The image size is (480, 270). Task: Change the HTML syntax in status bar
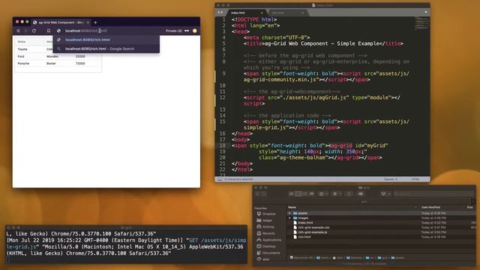tap(415, 179)
